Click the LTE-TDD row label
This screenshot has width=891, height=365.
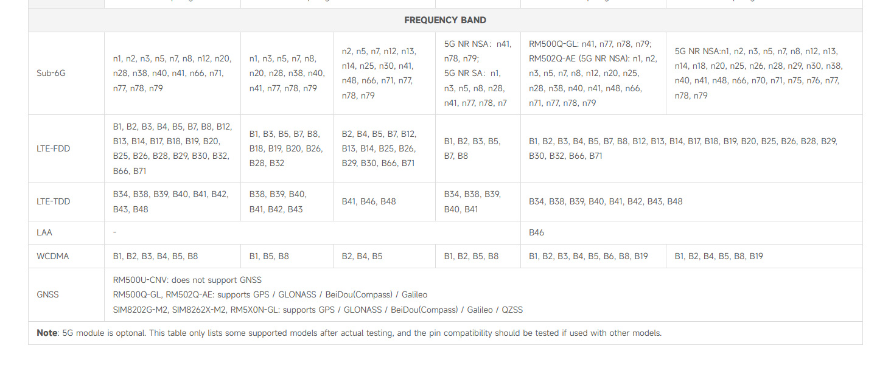coord(53,201)
